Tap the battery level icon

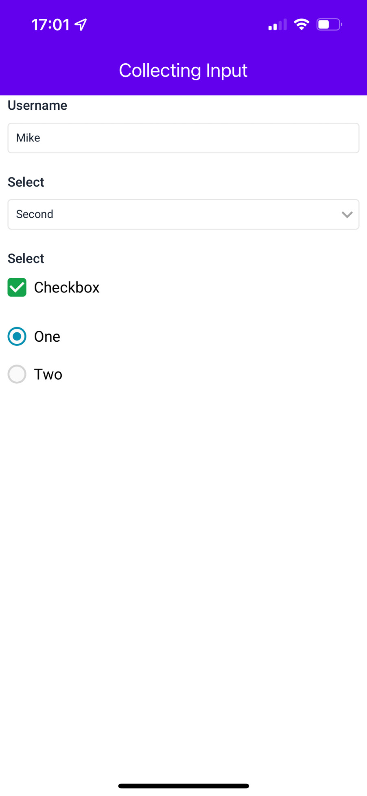(x=329, y=24)
